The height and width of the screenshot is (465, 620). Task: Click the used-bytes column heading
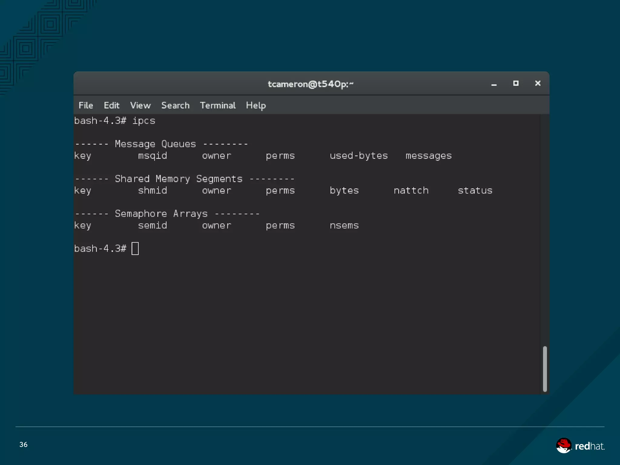click(x=358, y=156)
